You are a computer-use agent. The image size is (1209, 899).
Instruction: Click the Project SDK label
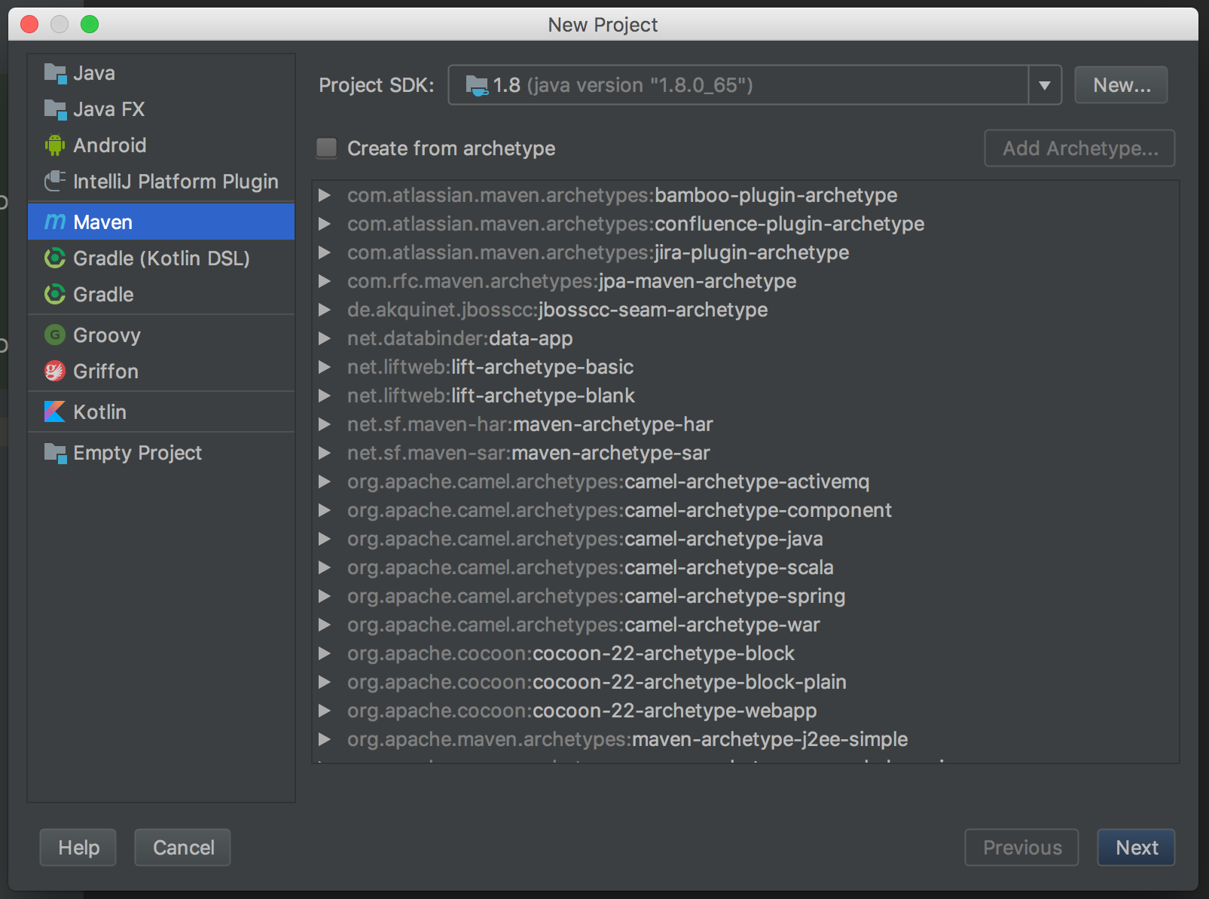tap(376, 85)
